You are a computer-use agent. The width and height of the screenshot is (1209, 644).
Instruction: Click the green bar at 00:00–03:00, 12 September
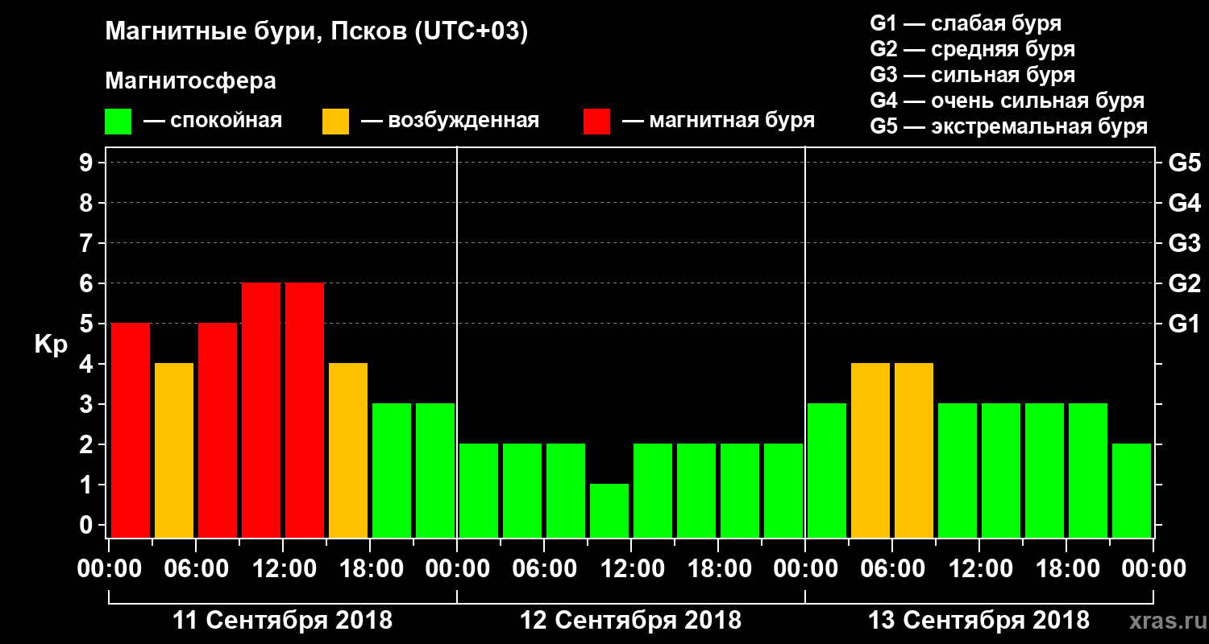point(479,490)
